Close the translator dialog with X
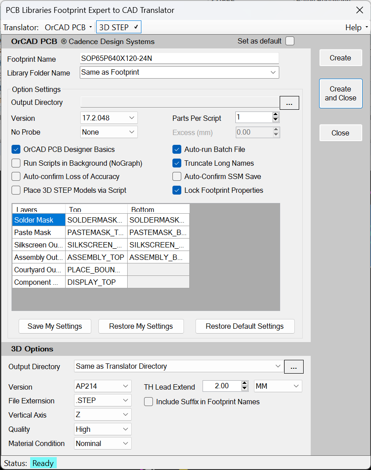Viewport: 371px width, 470px height. [x=359, y=10]
